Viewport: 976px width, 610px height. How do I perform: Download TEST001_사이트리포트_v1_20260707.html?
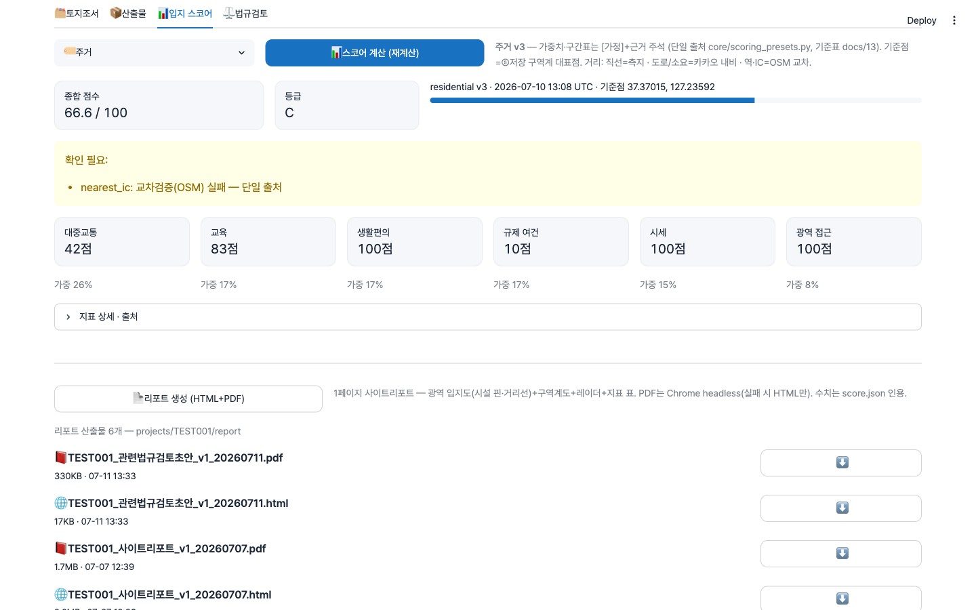tap(841, 598)
